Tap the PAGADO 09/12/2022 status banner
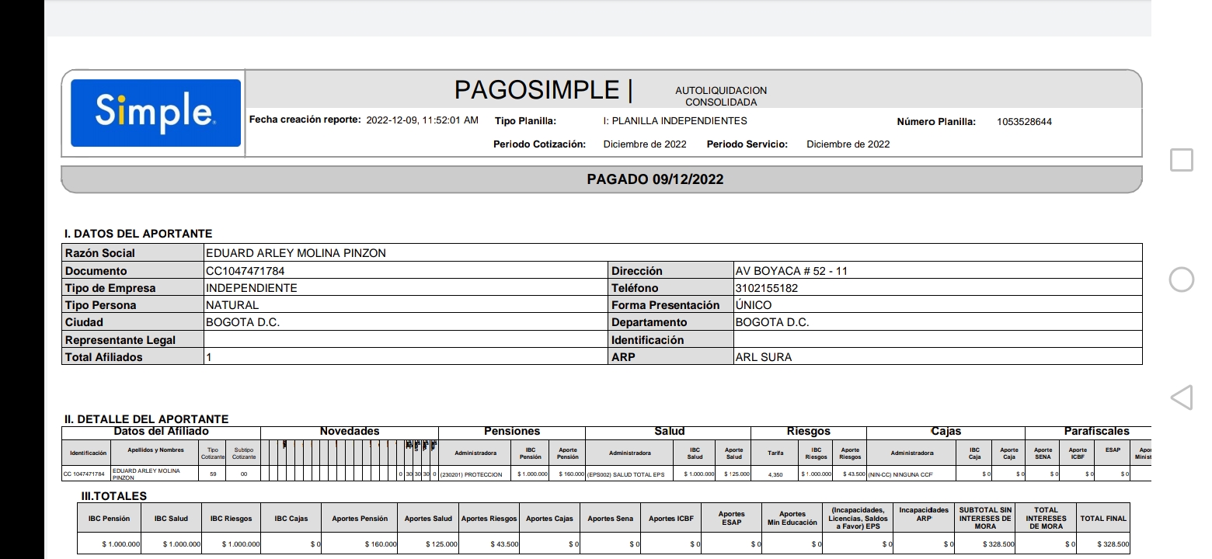The width and height of the screenshot is (1212, 559). [655, 179]
